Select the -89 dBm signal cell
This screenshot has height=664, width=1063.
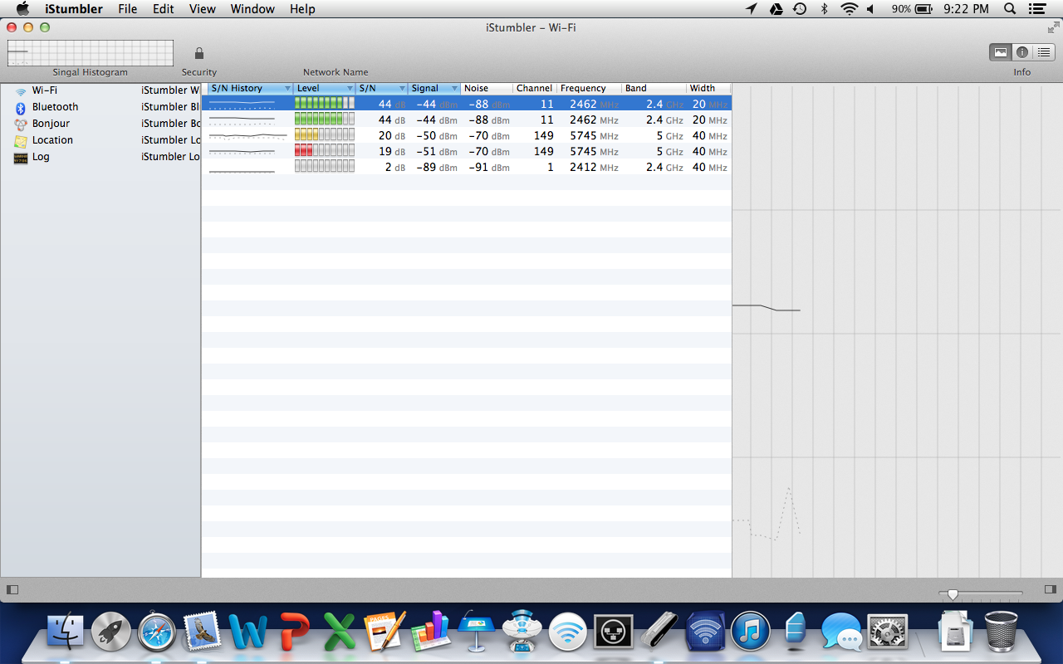coord(437,167)
